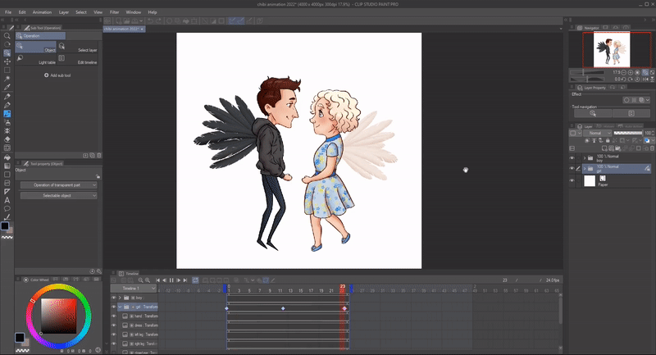Toggle loop playback in the timeline
The image size is (656, 355).
coord(197,280)
